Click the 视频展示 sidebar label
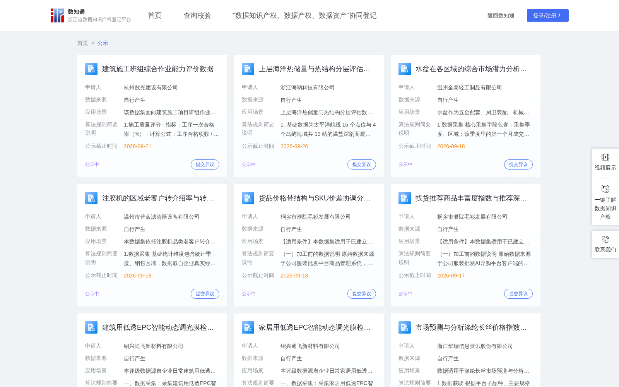This screenshot has width=619, height=387. pos(605,168)
